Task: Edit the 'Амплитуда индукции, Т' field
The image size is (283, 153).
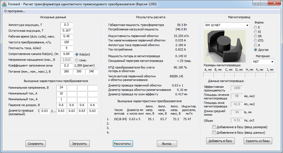Action: tap(67, 25)
